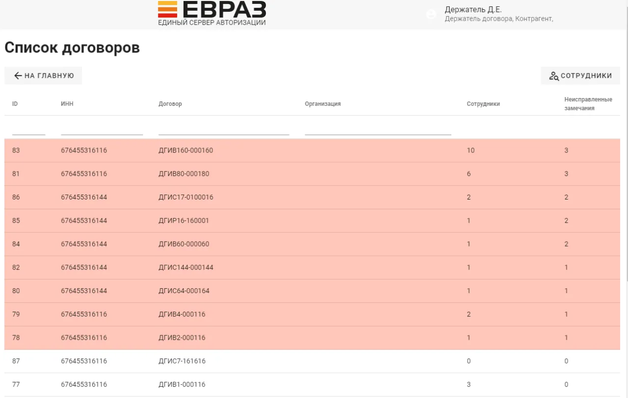Click the user avatar icon
Viewport: 628px width, 398px height.
pos(431,15)
